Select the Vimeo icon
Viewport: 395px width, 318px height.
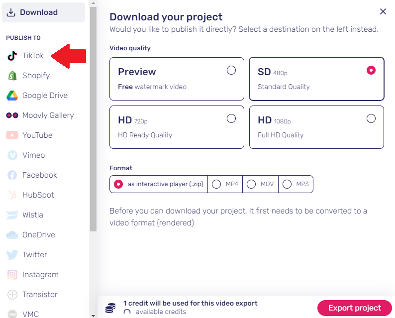12,155
